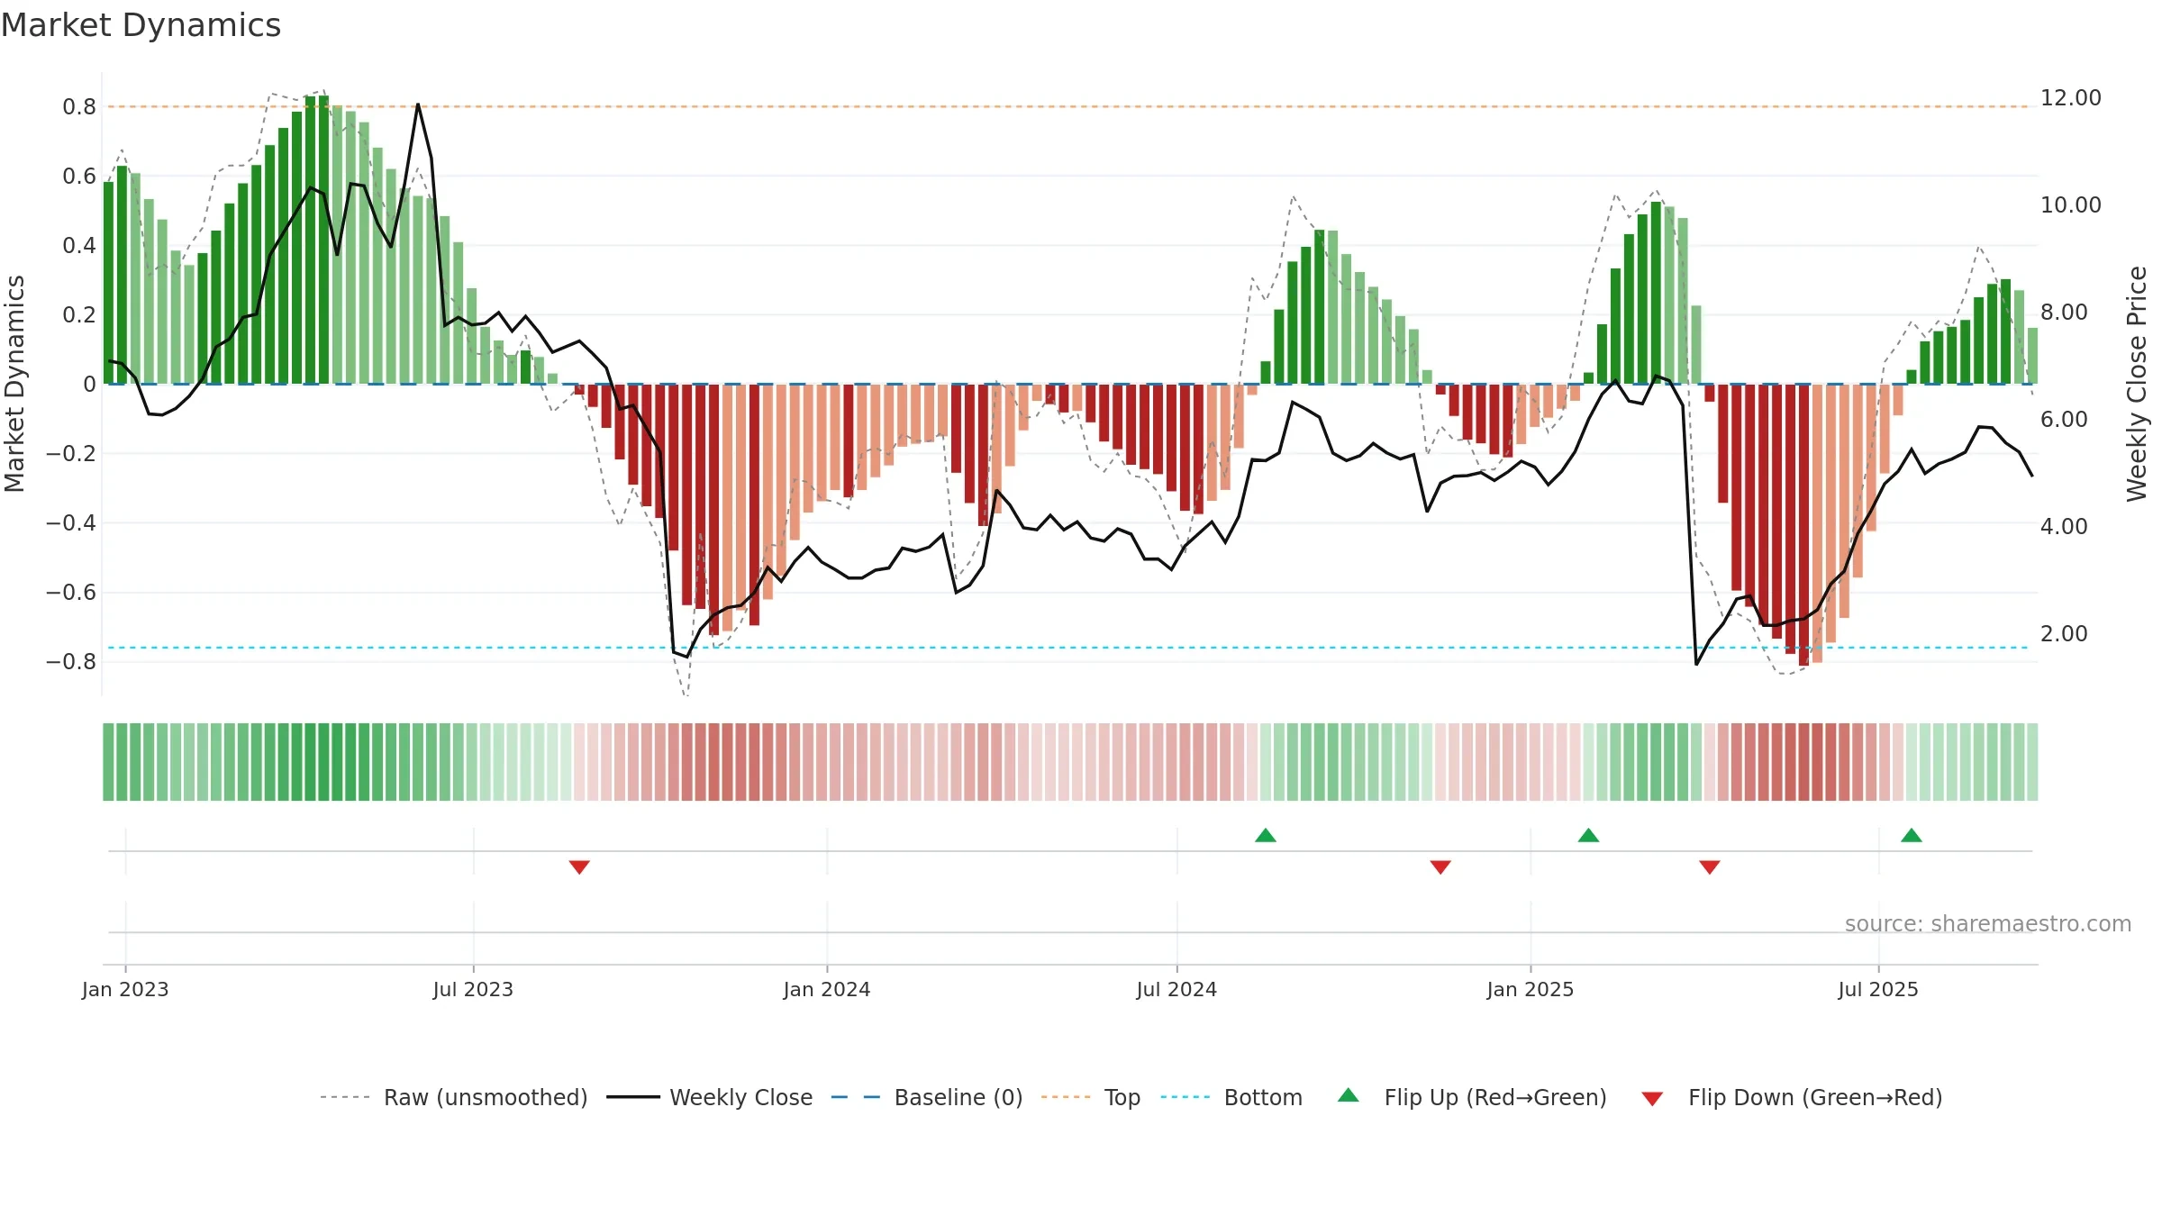Screen dimensions: 2162x1216
Task: Click the flip-up marker after Jan 2025
Action: [x=1589, y=835]
